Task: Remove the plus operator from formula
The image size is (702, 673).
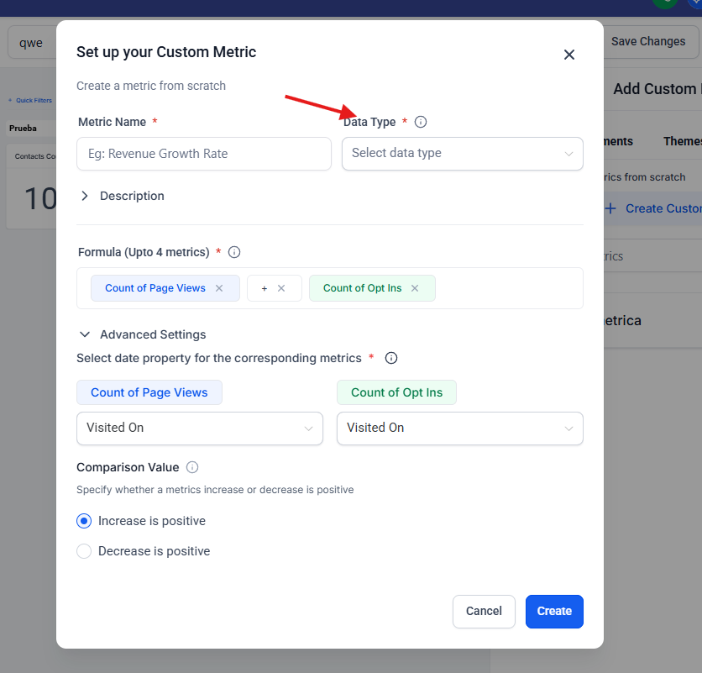Action: click(281, 288)
